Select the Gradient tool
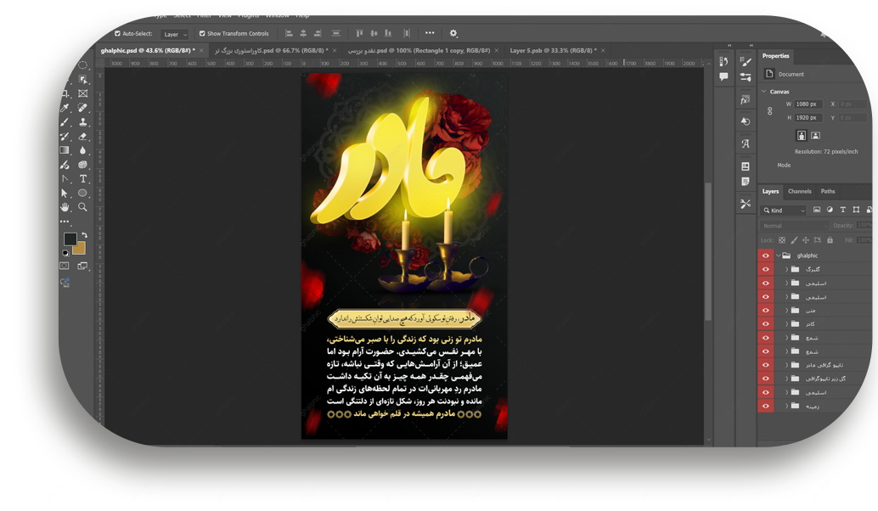This screenshot has width=878, height=511. [x=65, y=150]
